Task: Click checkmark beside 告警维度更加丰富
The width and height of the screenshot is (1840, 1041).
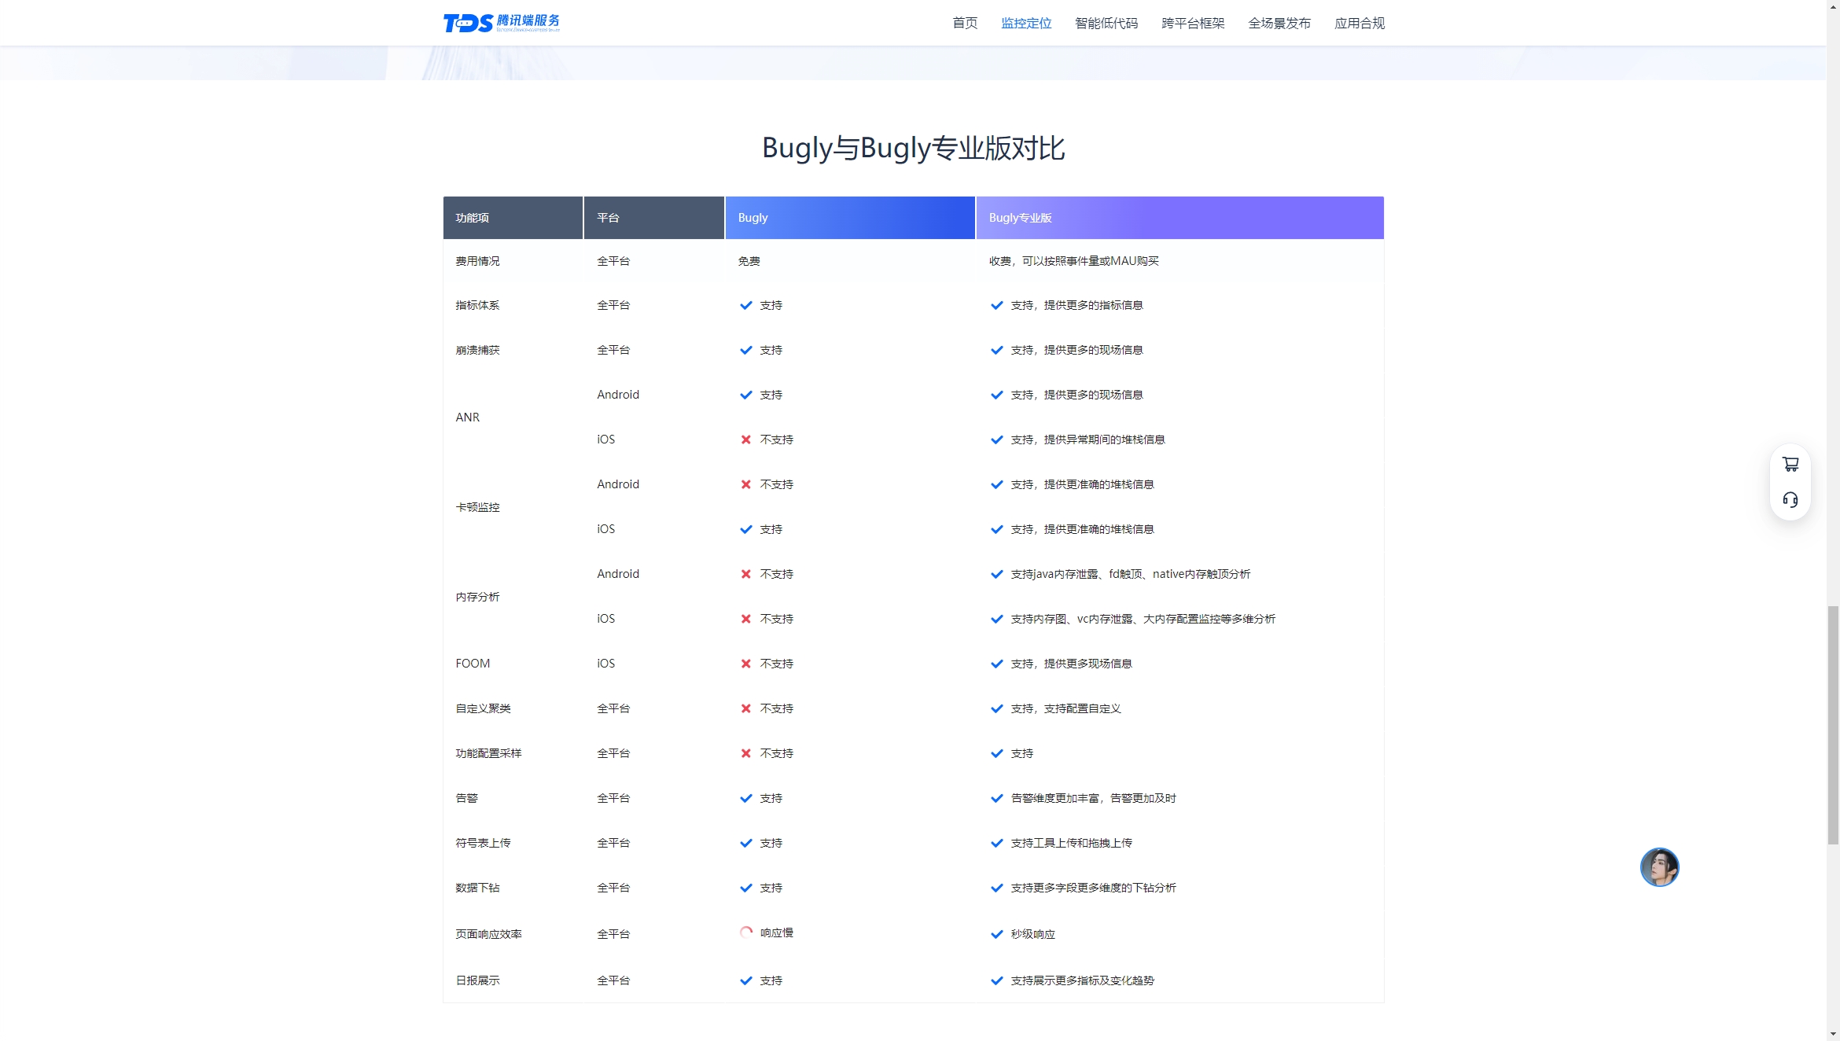Action: (997, 798)
